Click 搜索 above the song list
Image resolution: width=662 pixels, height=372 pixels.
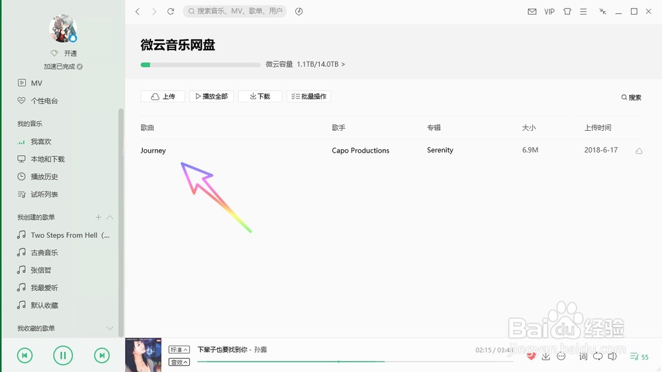(631, 97)
